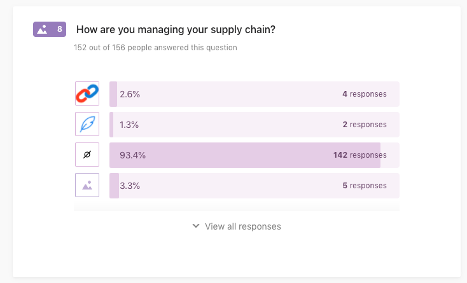Click the 3.3% percentage label

(130, 186)
